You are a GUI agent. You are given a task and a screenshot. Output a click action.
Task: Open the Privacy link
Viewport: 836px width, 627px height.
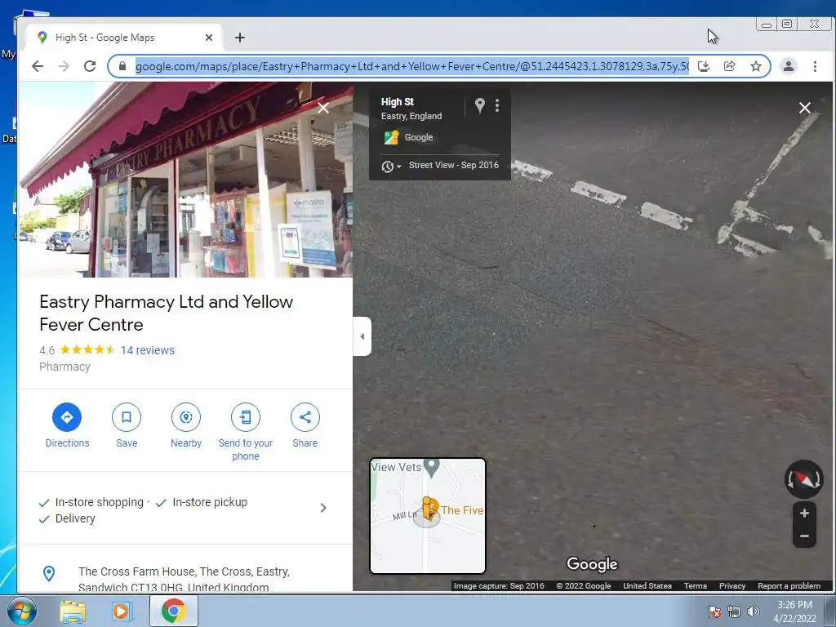(732, 585)
